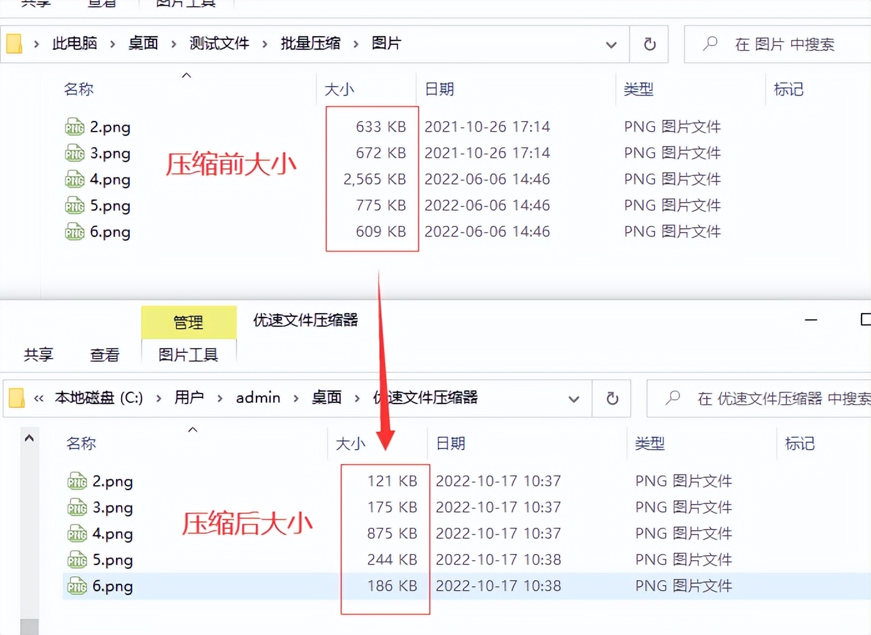This screenshot has width=871, height=635.
Task: Go to admin folder in breadcrumb
Action: [x=258, y=398]
